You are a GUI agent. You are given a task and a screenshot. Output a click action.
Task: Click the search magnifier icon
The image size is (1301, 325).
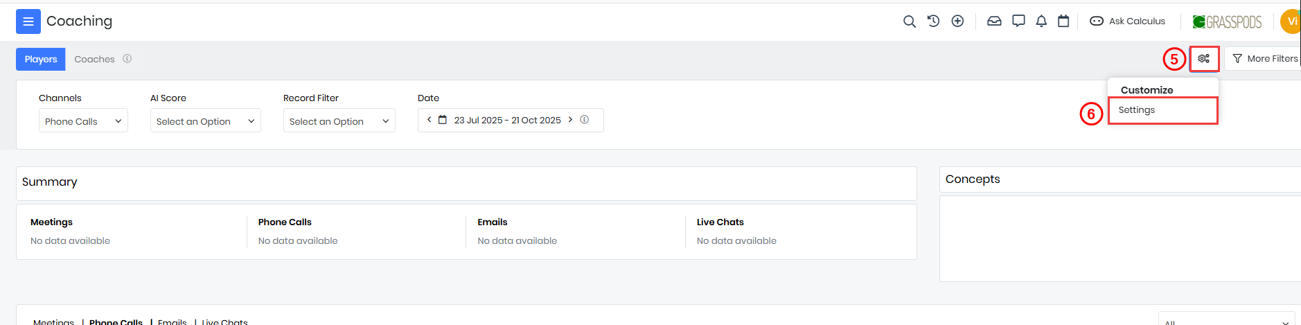(909, 21)
